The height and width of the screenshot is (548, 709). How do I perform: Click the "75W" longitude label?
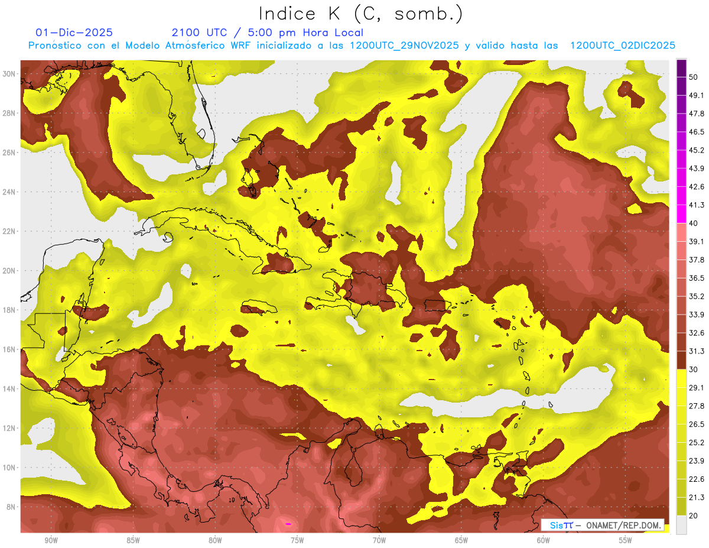pos(297,540)
